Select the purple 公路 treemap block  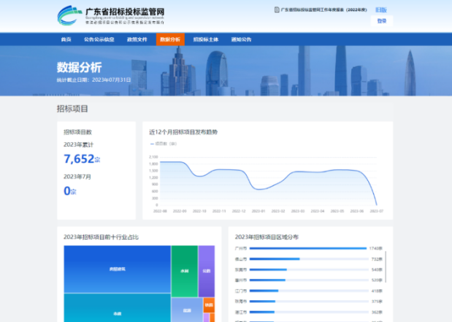[x=206, y=270]
